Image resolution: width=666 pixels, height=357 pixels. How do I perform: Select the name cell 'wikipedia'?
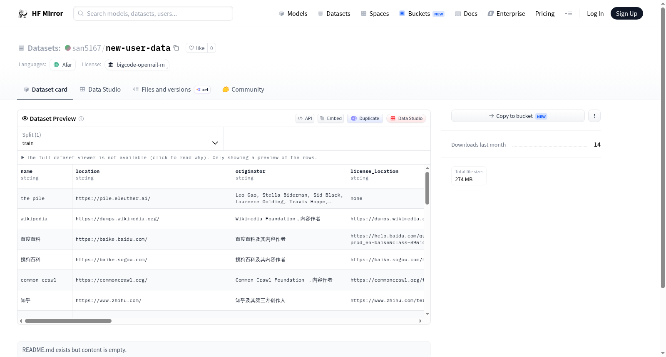pyautogui.click(x=45, y=219)
